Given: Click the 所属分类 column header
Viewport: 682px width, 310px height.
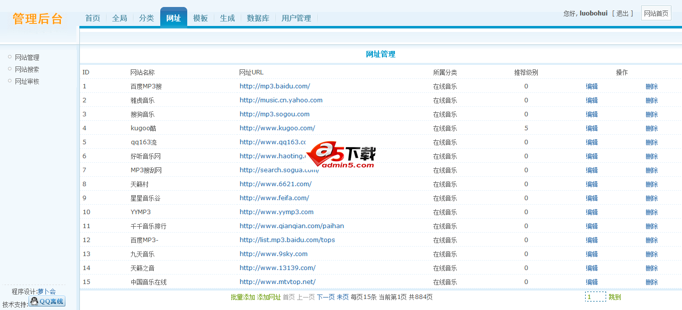Looking at the screenshot, I should click(x=445, y=72).
